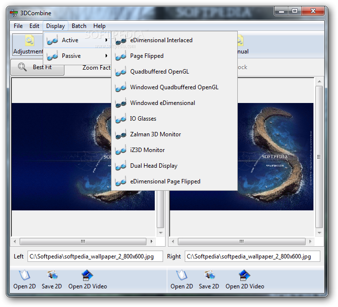This screenshot has width=338, height=307.
Task: Click the Right file path field
Action: pyautogui.click(x=253, y=256)
